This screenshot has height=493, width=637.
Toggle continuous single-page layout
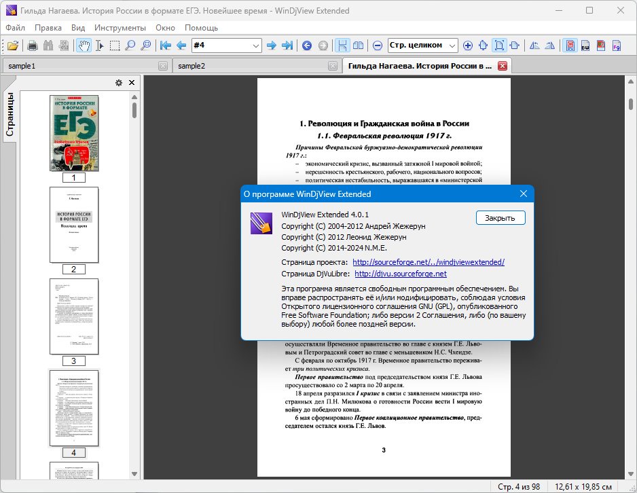[342, 45]
